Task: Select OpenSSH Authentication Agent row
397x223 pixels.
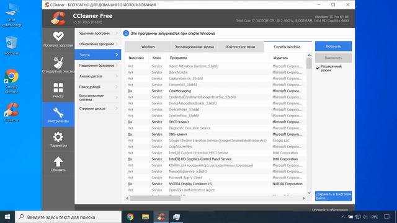Action: (x=215, y=190)
